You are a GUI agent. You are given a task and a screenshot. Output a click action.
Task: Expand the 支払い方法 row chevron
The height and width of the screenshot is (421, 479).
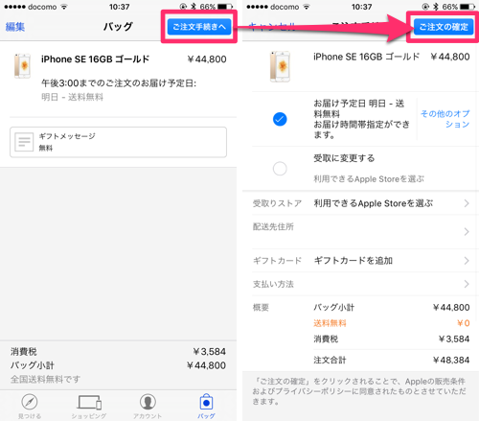[x=467, y=284]
